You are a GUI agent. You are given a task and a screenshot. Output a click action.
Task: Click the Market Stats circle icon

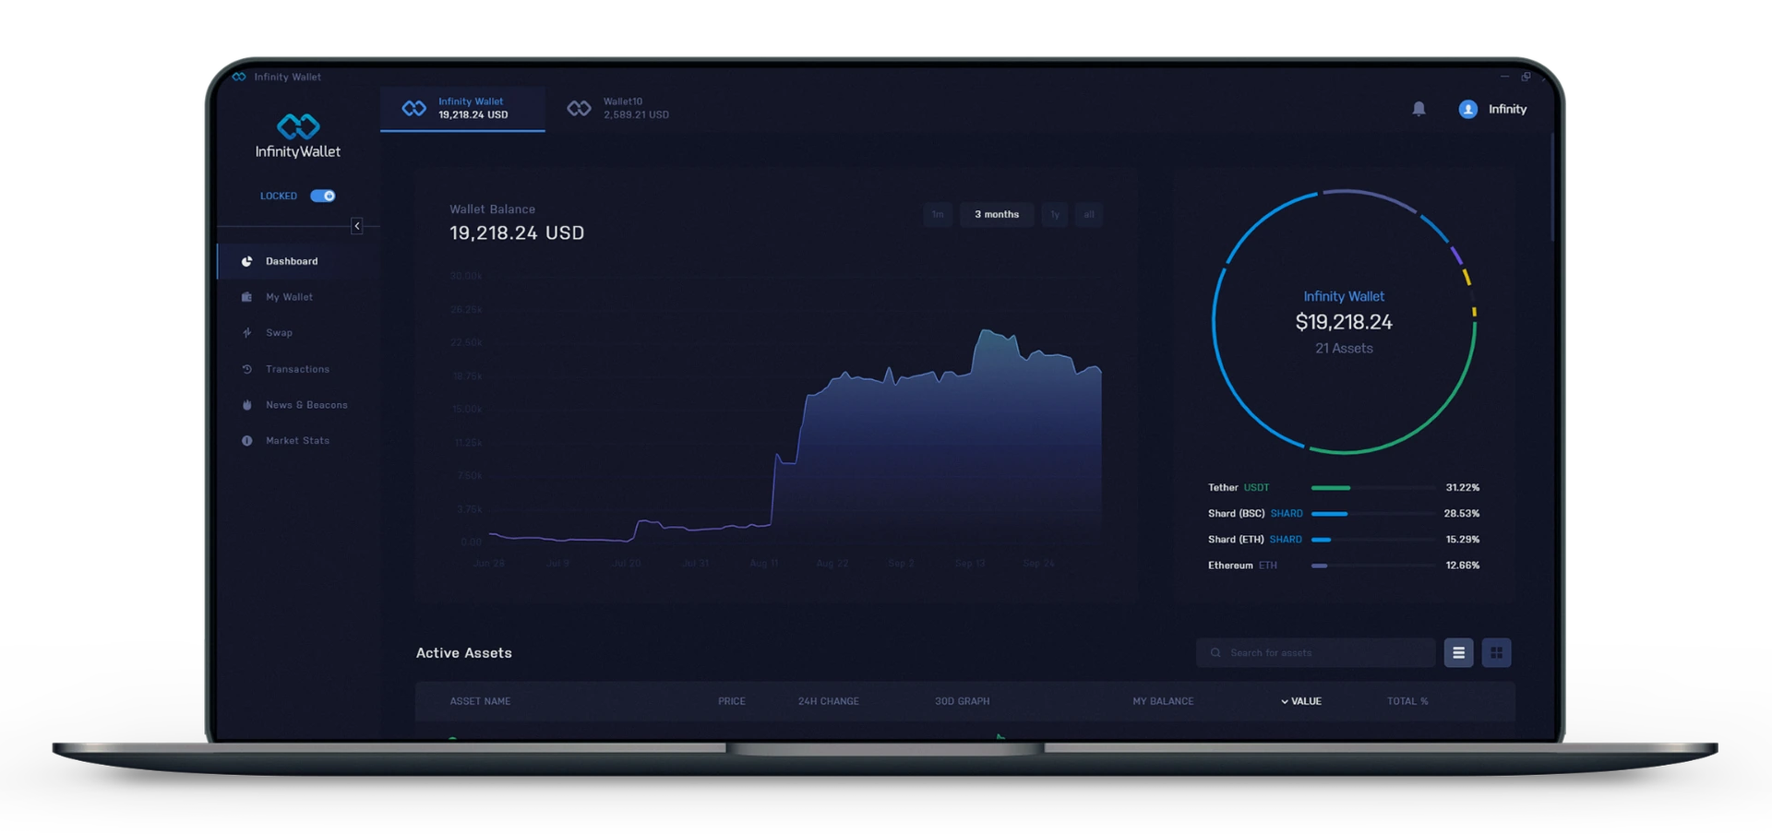(x=246, y=441)
